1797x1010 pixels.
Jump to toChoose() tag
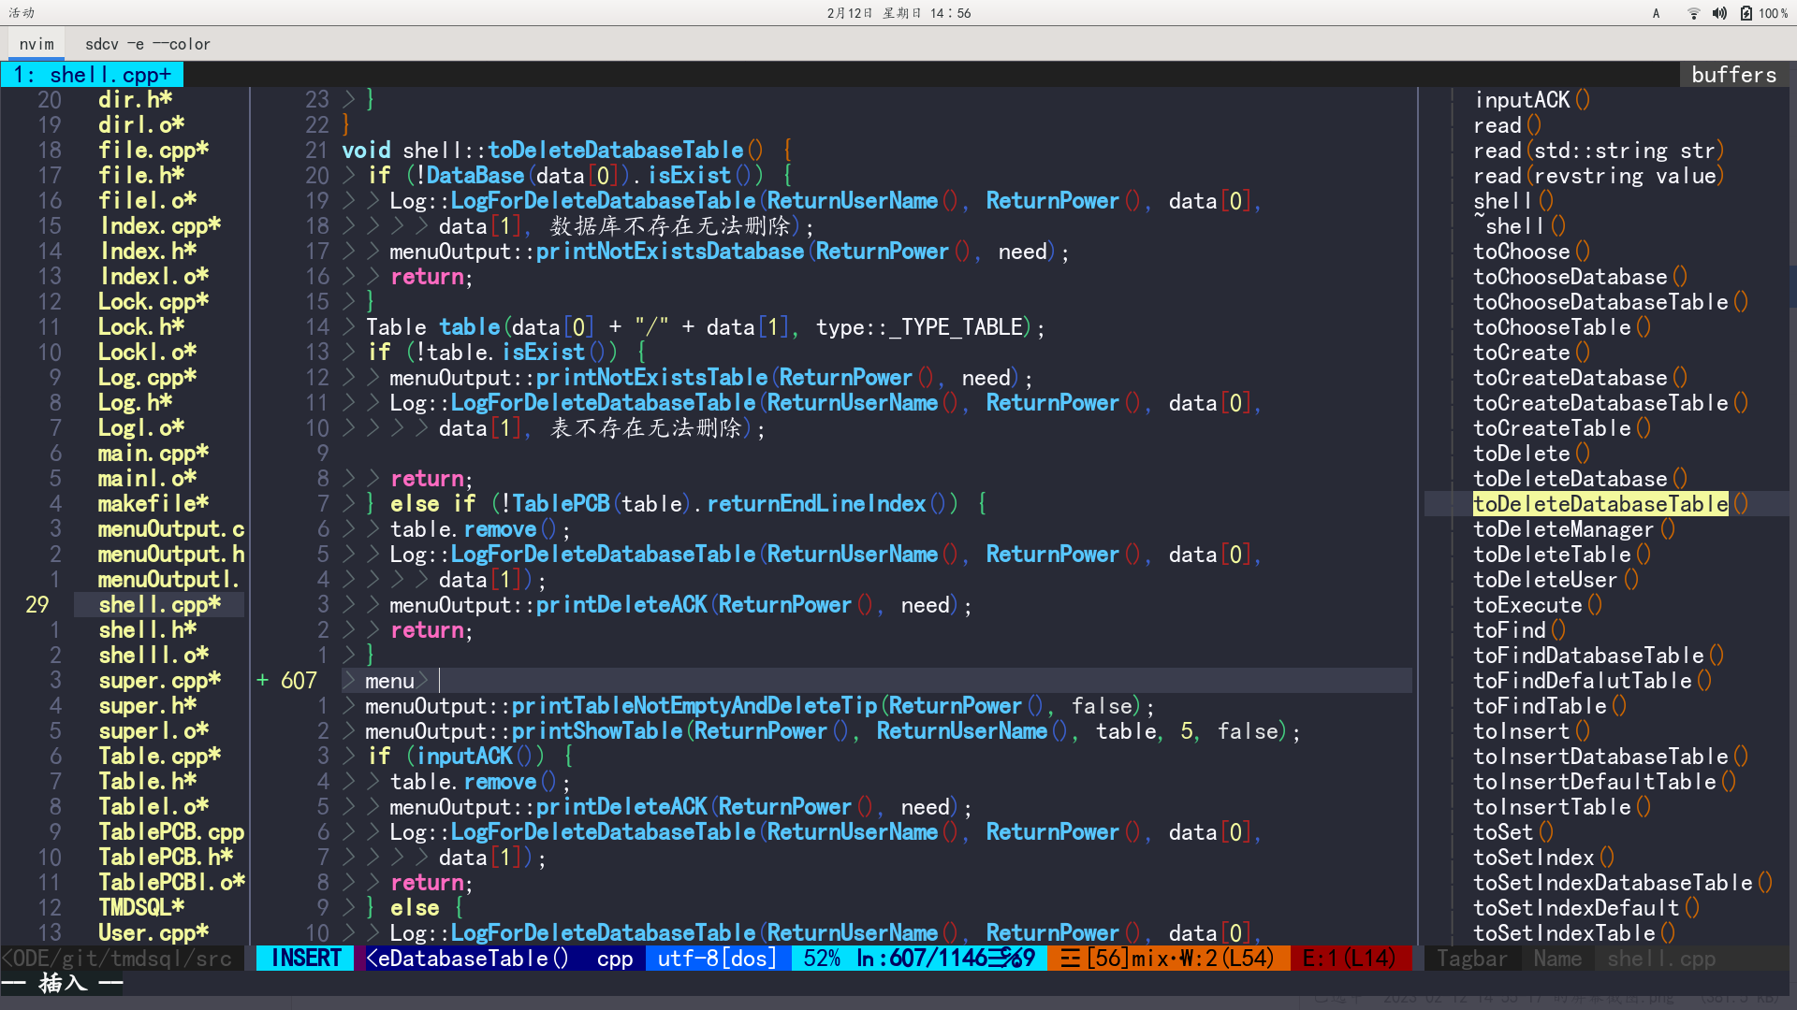[1532, 252]
